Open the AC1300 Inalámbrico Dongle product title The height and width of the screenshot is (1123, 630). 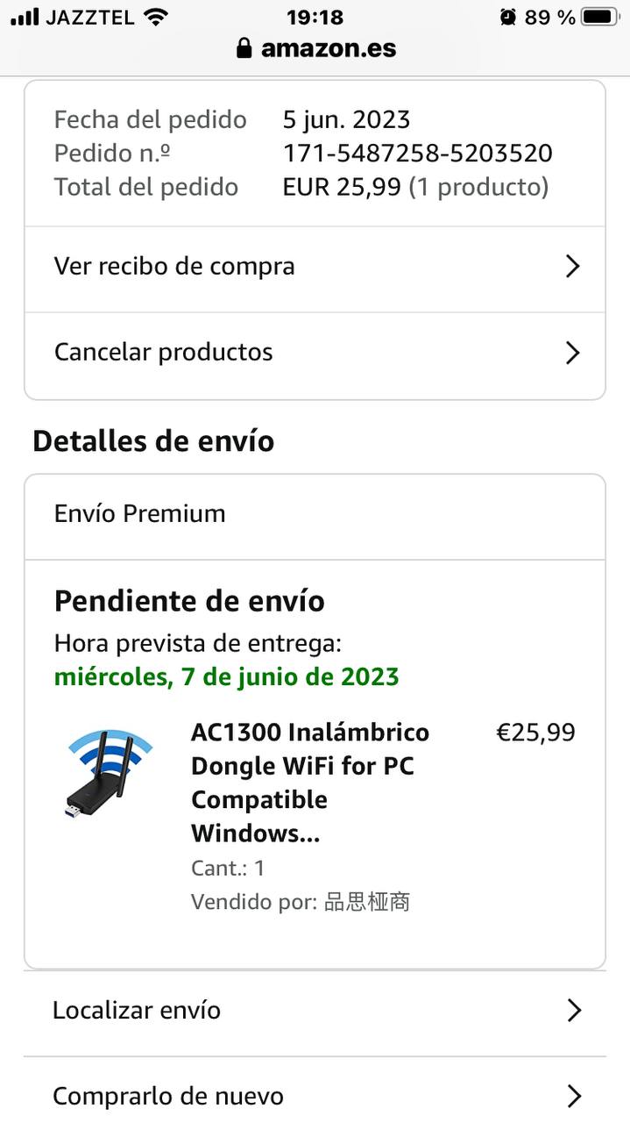[x=309, y=782]
